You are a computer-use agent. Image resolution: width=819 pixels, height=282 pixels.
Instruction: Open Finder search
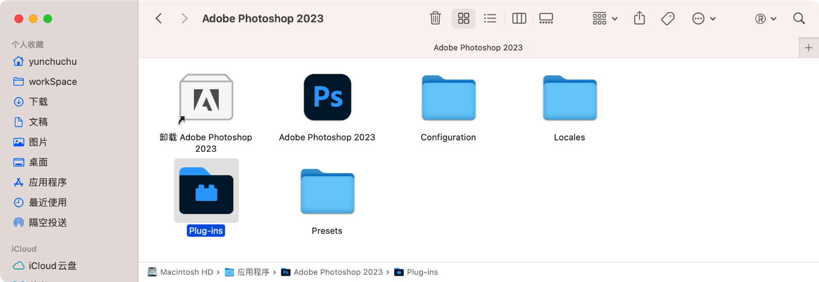[x=799, y=19]
